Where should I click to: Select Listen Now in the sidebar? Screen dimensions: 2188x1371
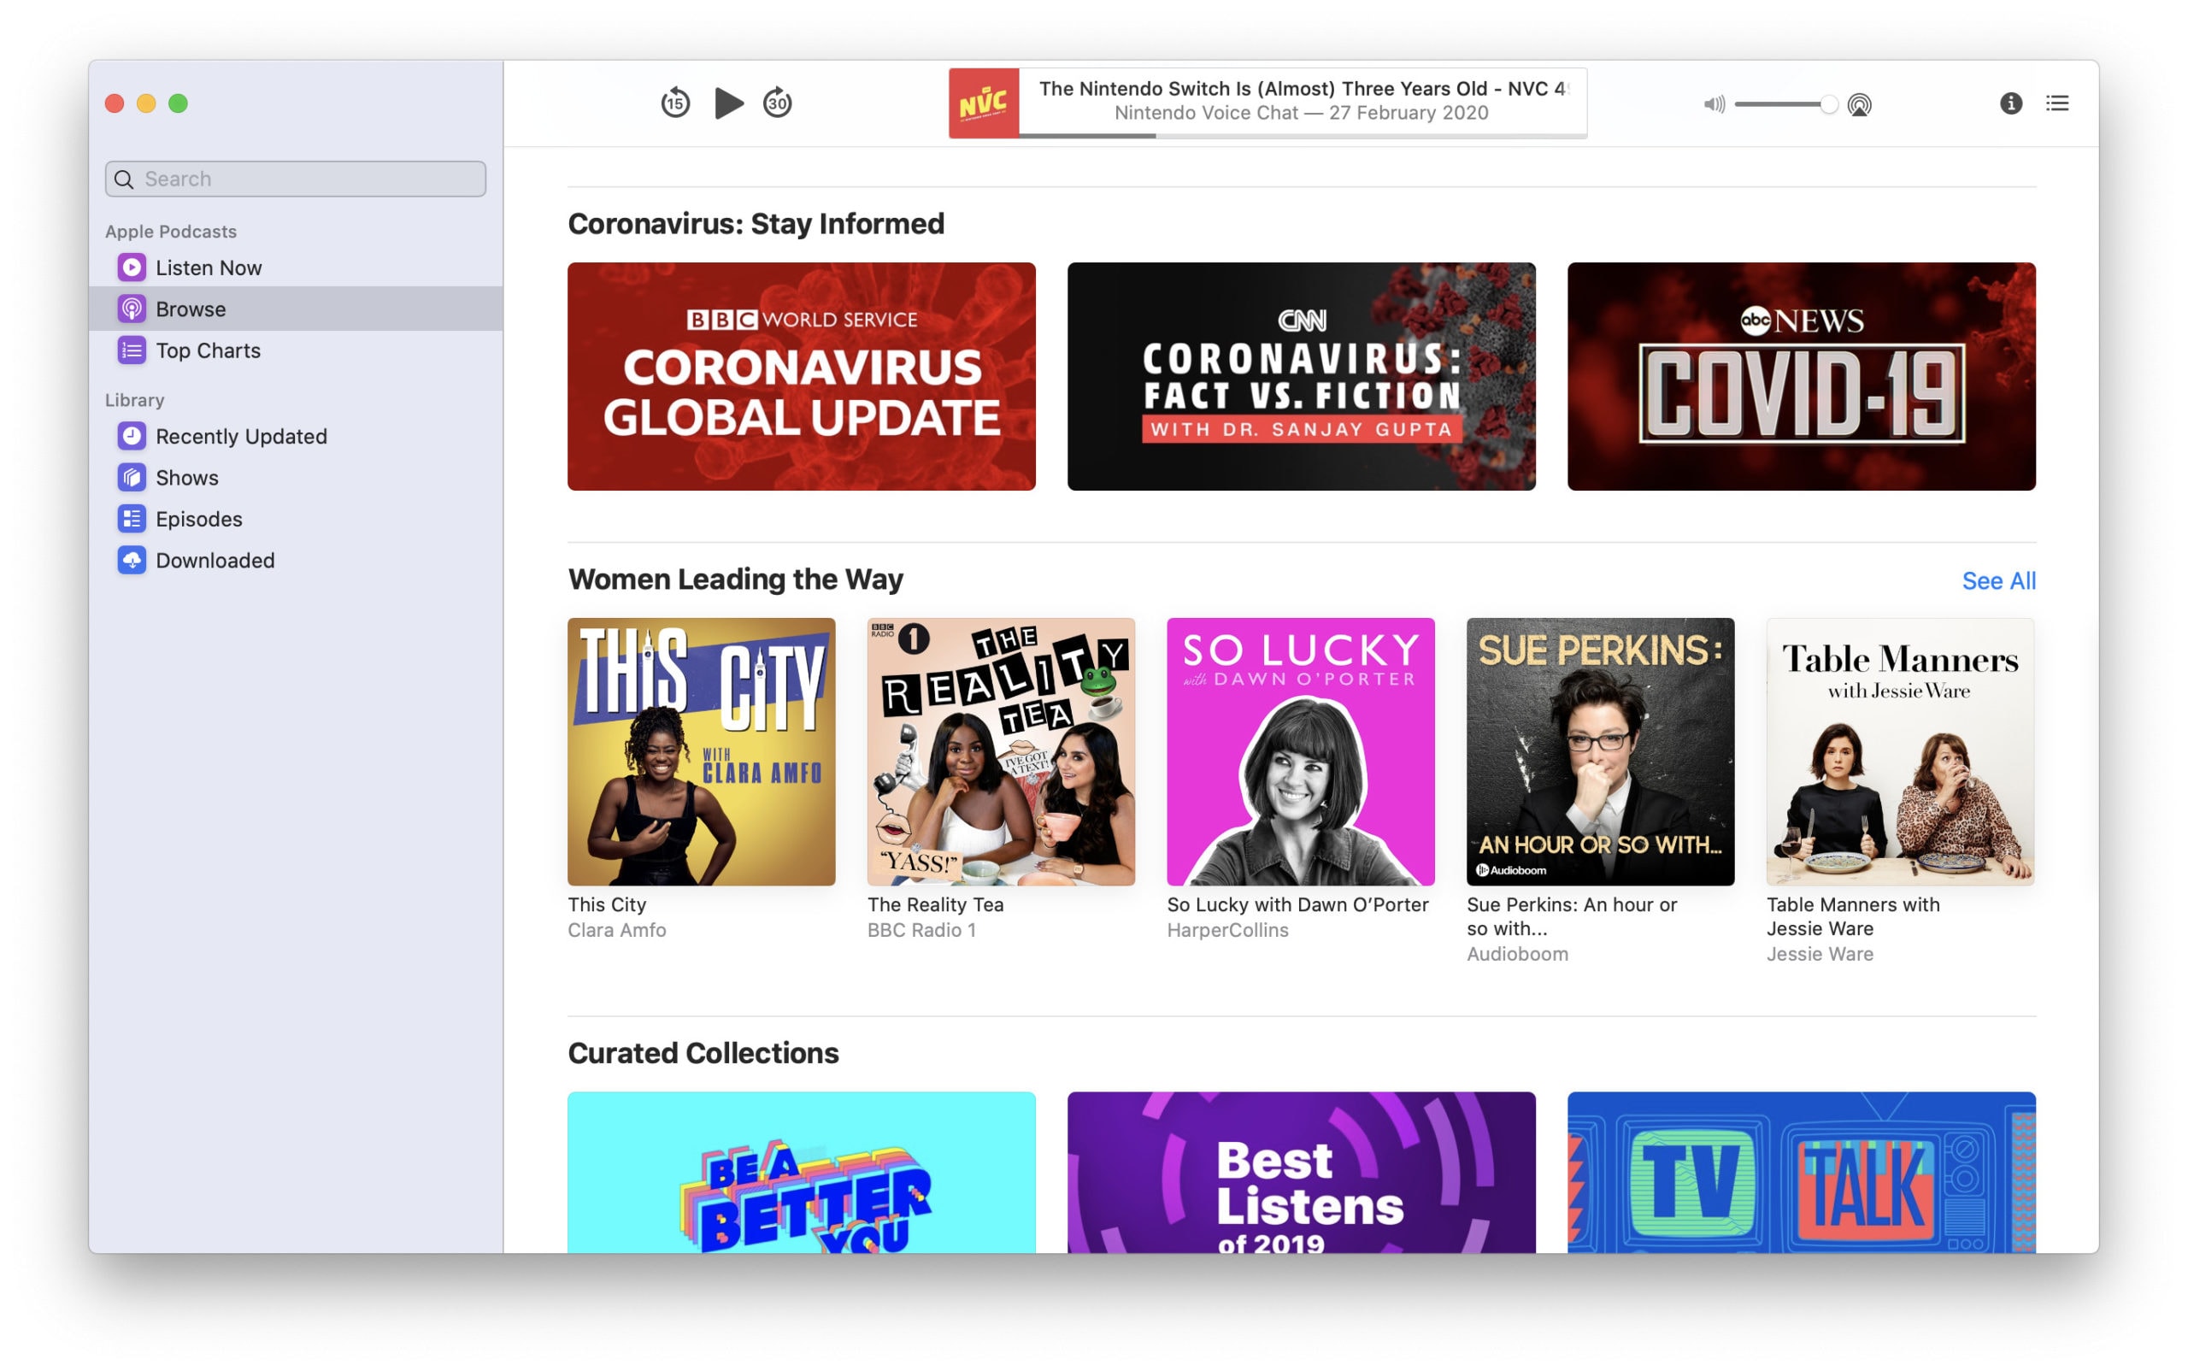tap(209, 268)
